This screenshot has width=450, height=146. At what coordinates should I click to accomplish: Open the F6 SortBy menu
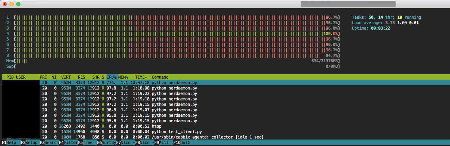tap(107, 143)
